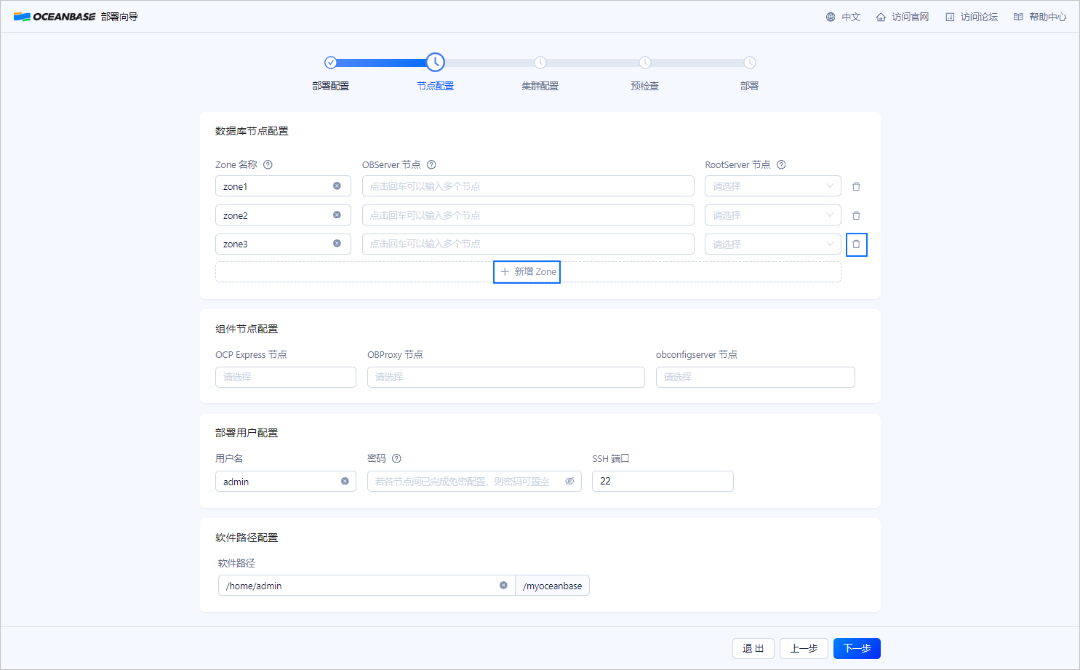Open the OCP Express 节点 select
This screenshot has width=1080, height=670.
click(286, 377)
